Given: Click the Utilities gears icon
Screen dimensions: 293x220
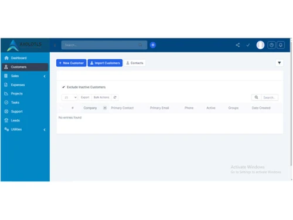Looking at the screenshot, I should (6, 129).
